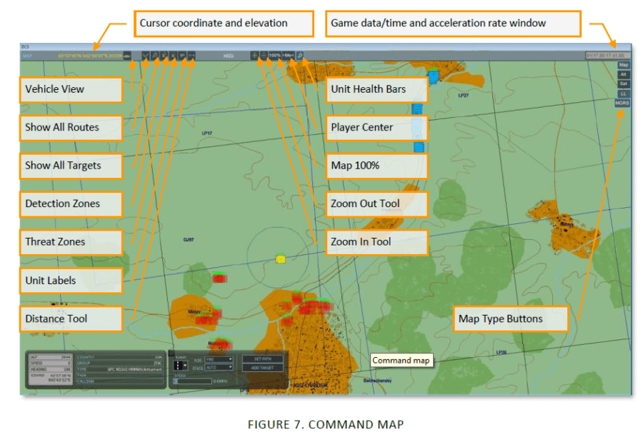
Task: Click the Zoom In tool icon
Action: [255, 55]
